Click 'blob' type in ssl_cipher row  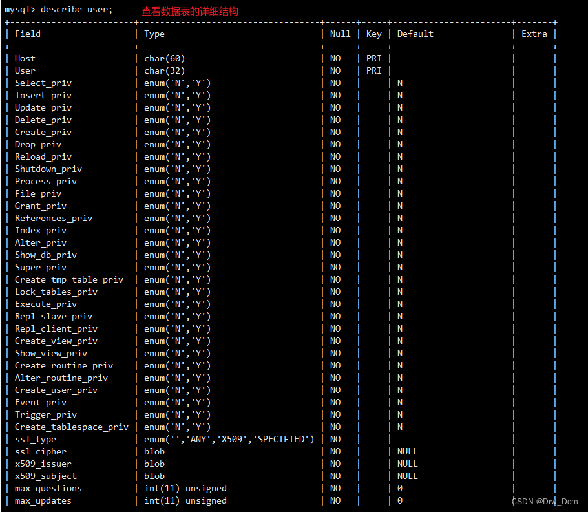[x=154, y=452]
